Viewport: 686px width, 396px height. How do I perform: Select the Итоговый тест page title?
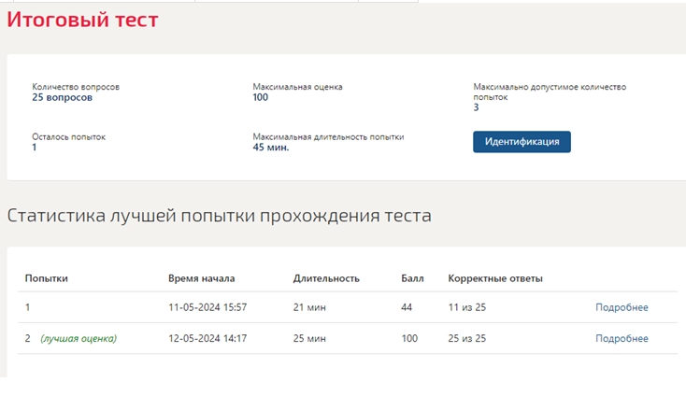82,20
